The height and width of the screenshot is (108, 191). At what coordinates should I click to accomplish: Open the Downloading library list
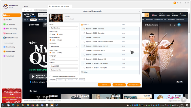[x=11, y=47]
